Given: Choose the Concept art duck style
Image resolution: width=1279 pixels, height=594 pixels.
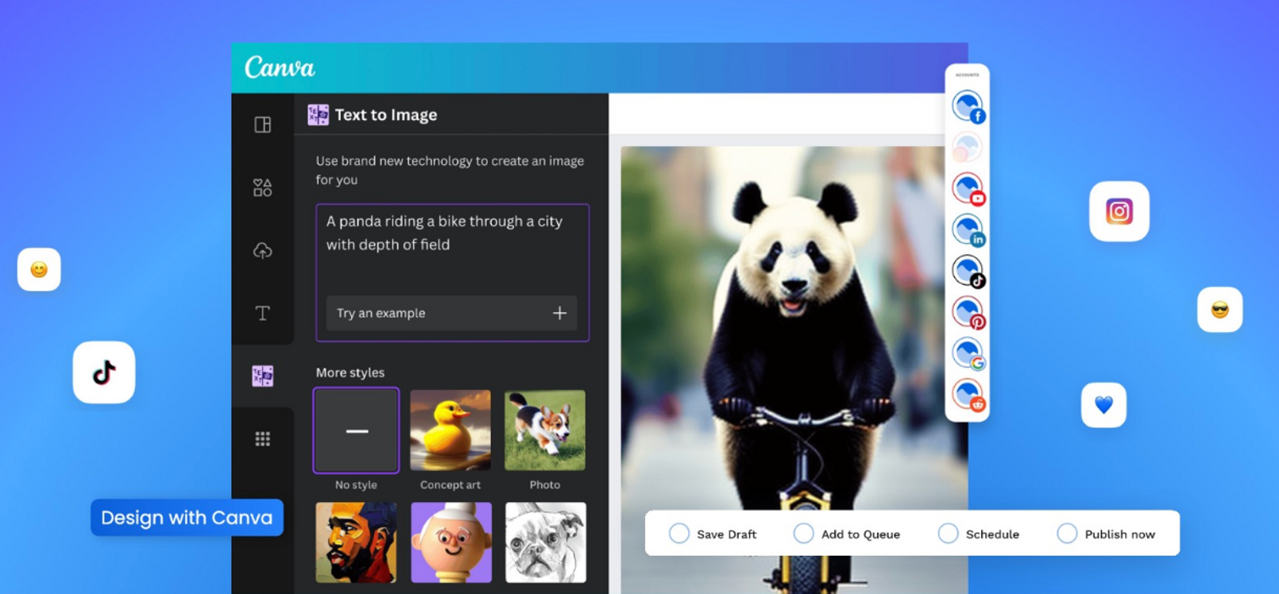Looking at the screenshot, I should pyautogui.click(x=450, y=430).
